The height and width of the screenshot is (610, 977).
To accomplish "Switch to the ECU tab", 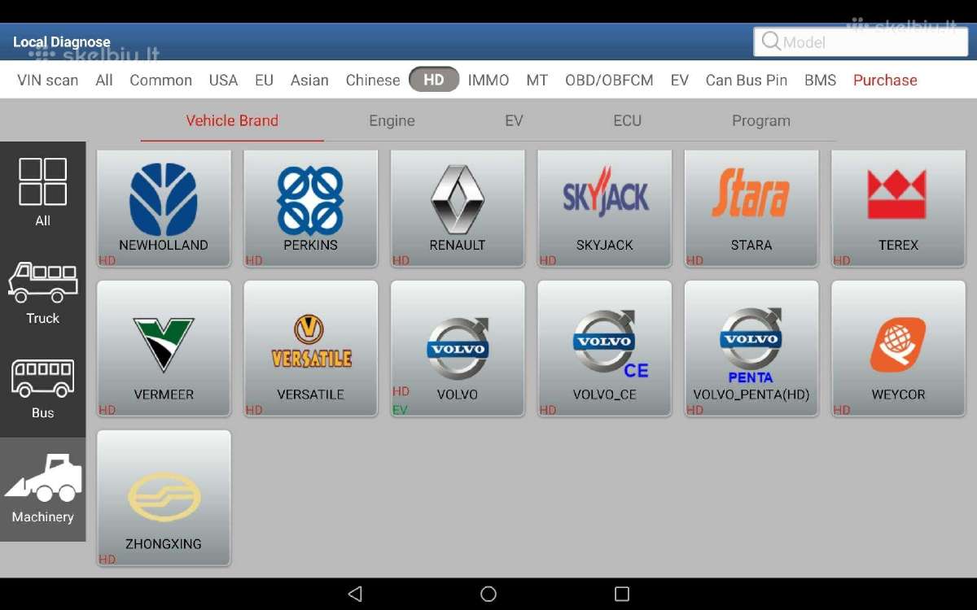I will [x=628, y=120].
